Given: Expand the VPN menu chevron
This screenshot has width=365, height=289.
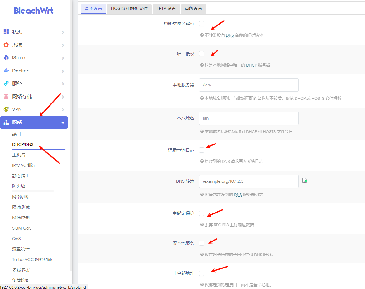Looking at the screenshot, I should [63, 109].
